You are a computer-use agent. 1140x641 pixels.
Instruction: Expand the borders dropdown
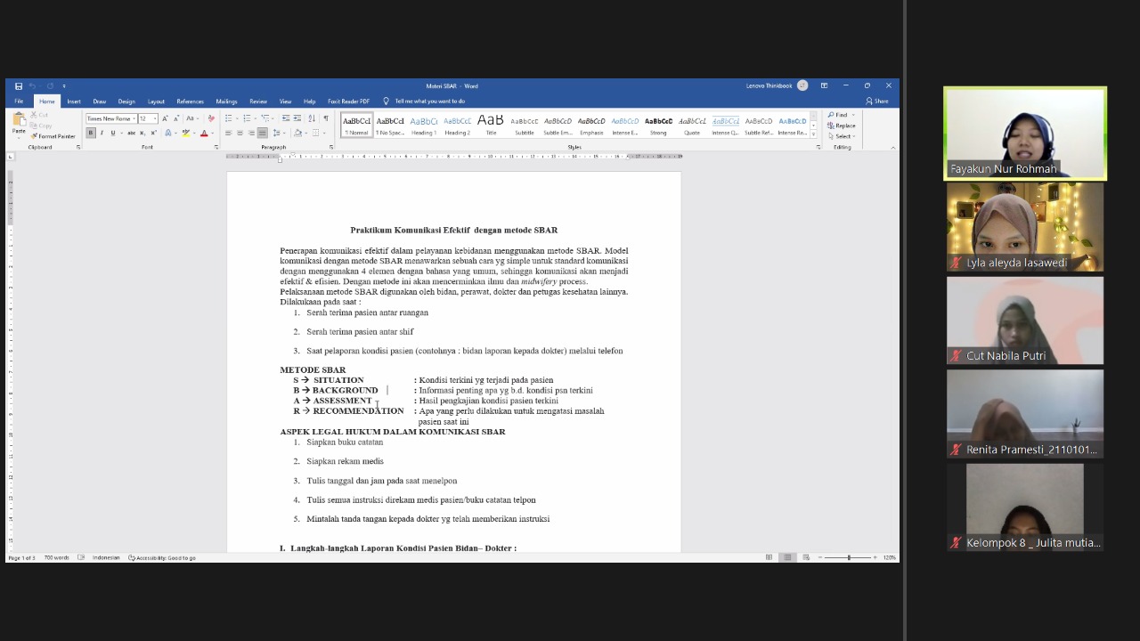[x=324, y=133]
